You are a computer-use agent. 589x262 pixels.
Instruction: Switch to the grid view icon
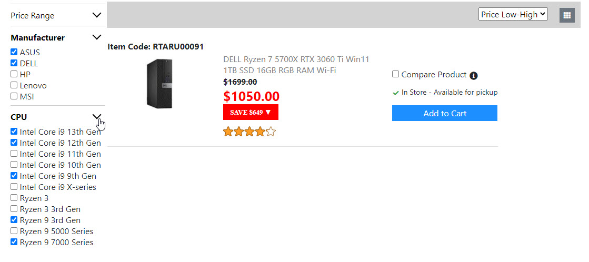(567, 15)
